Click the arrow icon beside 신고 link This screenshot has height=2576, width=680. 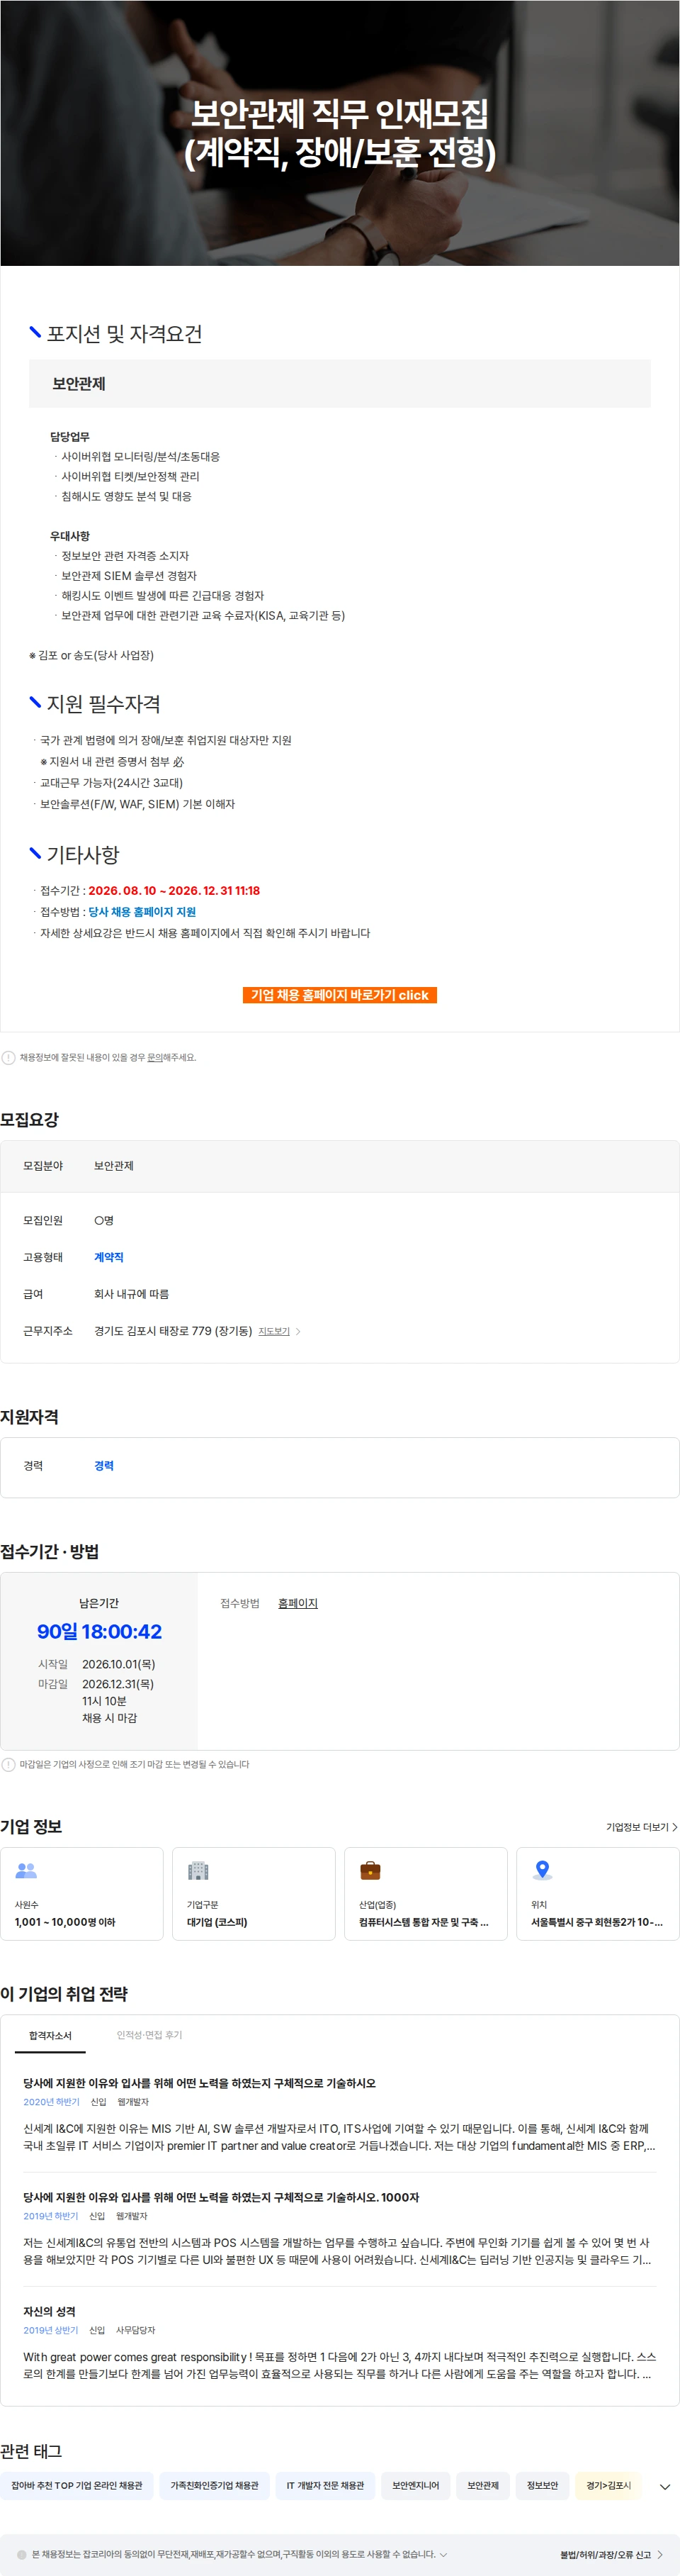(x=660, y=2554)
